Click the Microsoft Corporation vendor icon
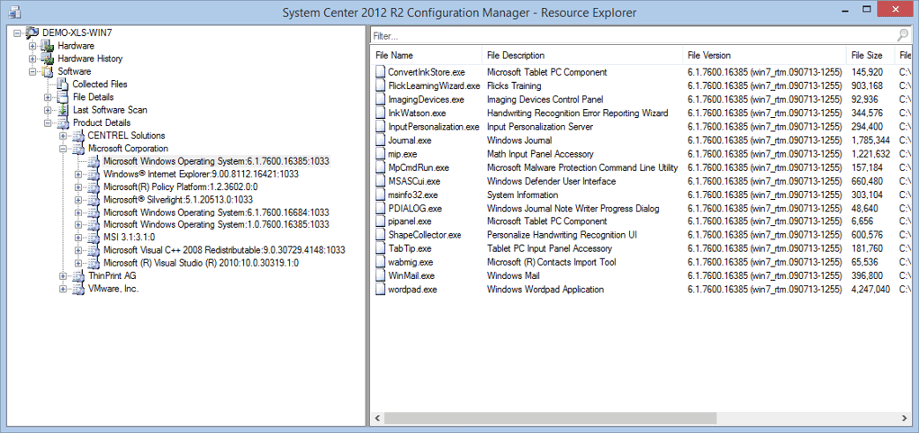The width and height of the screenshot is (919, 433). pyautogui.click(x=78, y=148)
